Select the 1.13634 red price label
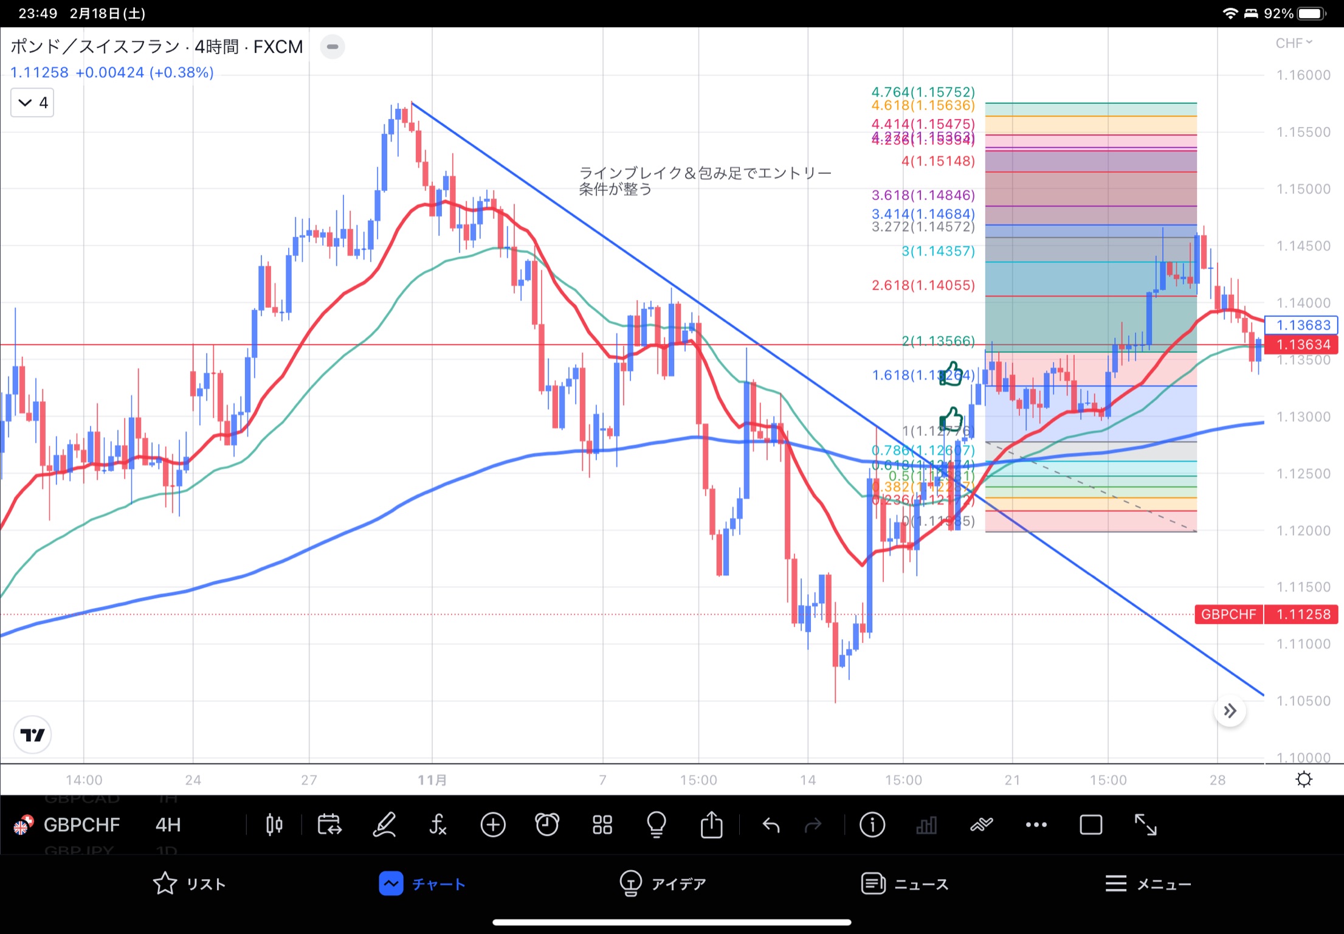The width and height of the screenshot is (1344, 934). (x=1301, y=345)
